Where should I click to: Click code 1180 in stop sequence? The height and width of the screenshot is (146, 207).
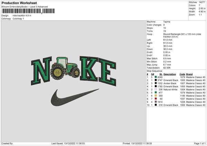tap(183, 96)
